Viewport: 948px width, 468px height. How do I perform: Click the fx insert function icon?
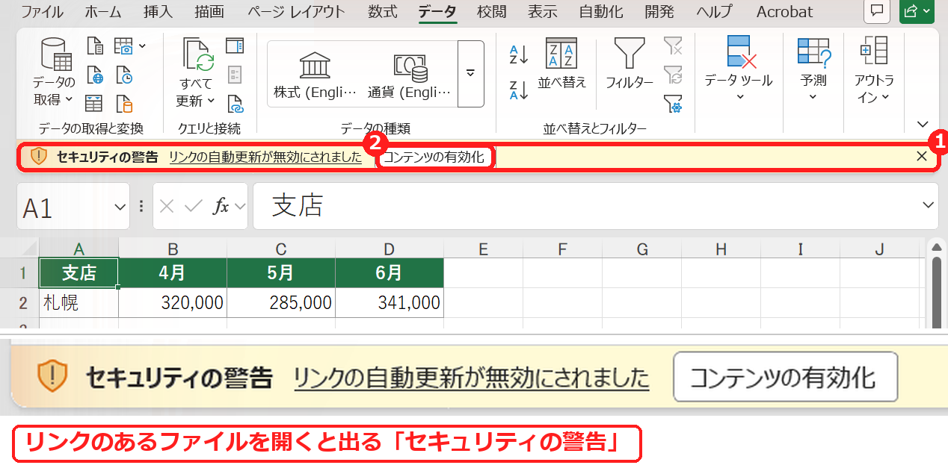click(221, 206)
